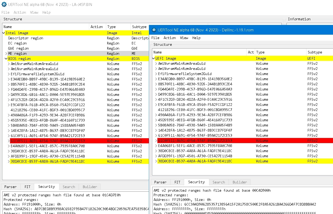Viewport: 333px width, 214px height.
Task: Click the Name column header in left window
Action: point(8,27)
